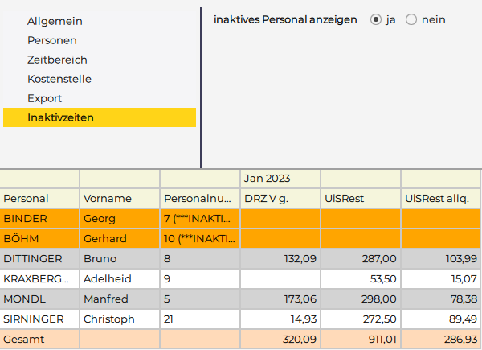
Task: Switch to the Zeitbereich section
Action: tap(57, 60)
